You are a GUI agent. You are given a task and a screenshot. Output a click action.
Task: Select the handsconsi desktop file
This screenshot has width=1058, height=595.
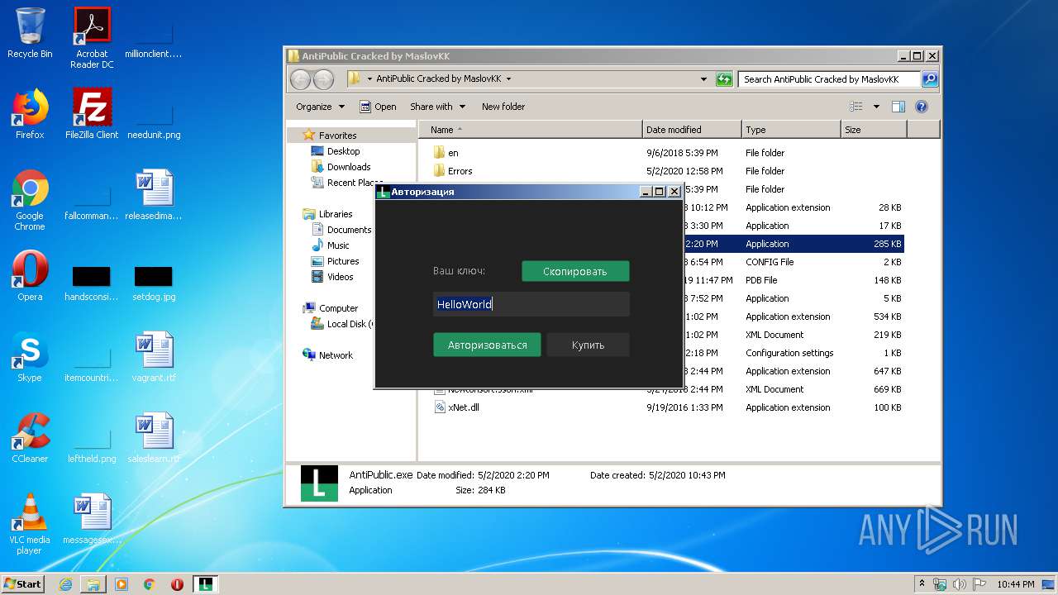[92, 283]
